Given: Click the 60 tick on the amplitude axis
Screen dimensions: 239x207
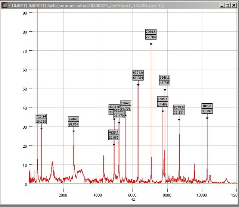Looking at the screenshot, I should pyautogui.click(x=25, y=70).
